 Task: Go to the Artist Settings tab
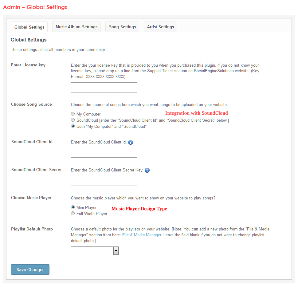coord(160,27)
